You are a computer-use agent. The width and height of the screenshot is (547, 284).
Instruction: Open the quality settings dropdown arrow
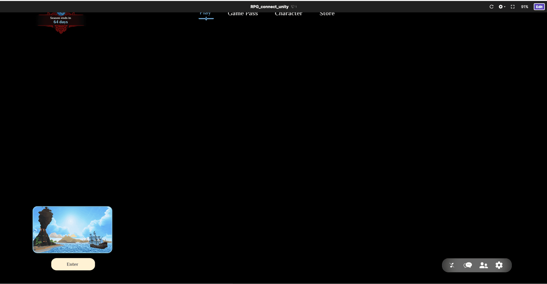(x=504, y=7)
